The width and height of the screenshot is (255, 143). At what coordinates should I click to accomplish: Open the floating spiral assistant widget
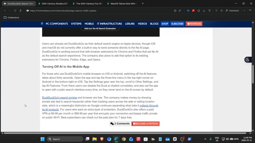pyautogui.click(x=247, y=60)
